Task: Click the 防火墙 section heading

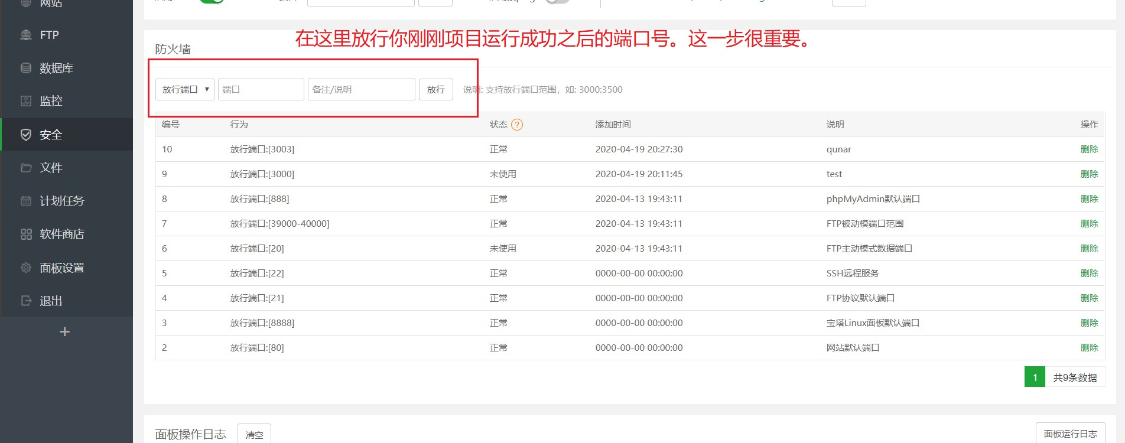Action: point(173,49)
